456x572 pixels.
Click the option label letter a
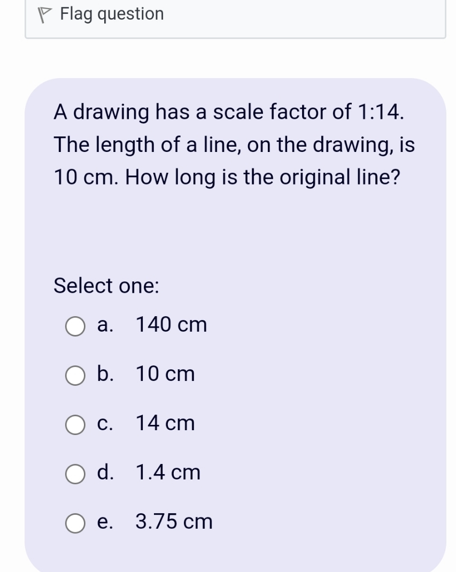click(105, 324)
